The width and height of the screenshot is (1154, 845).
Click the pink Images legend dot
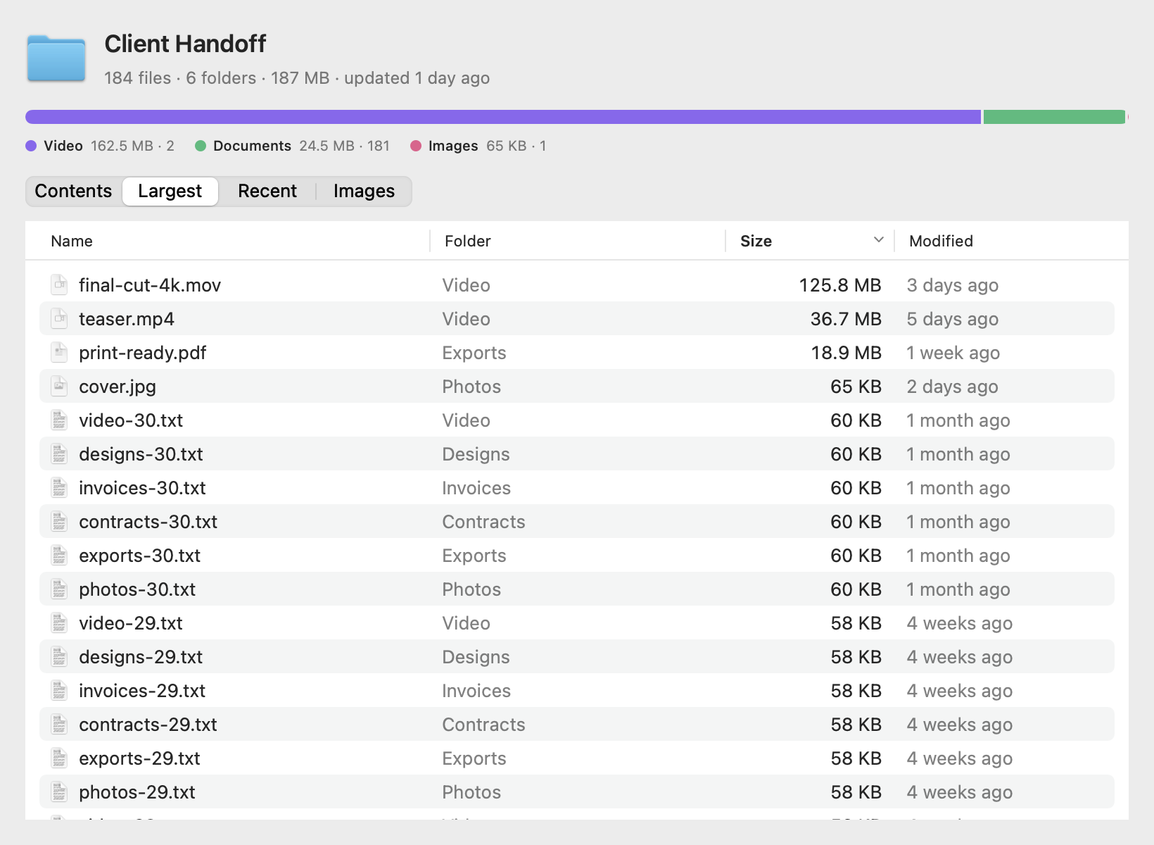click(416, 146)
